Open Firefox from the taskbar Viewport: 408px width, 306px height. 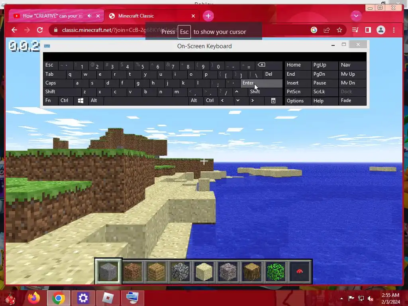34,298
